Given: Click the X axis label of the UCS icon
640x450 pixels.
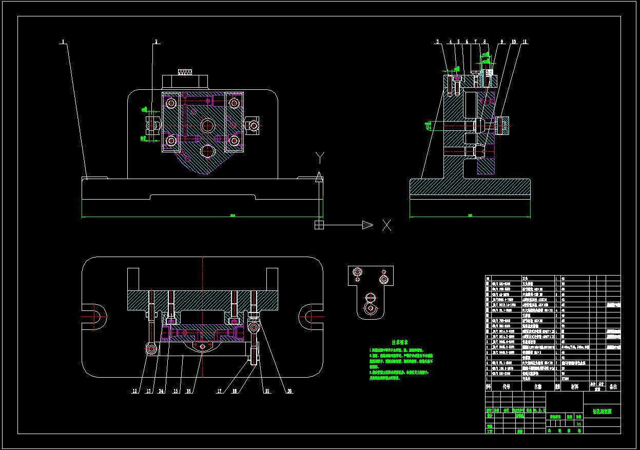Looking at the screenshot, I should 386,225.
